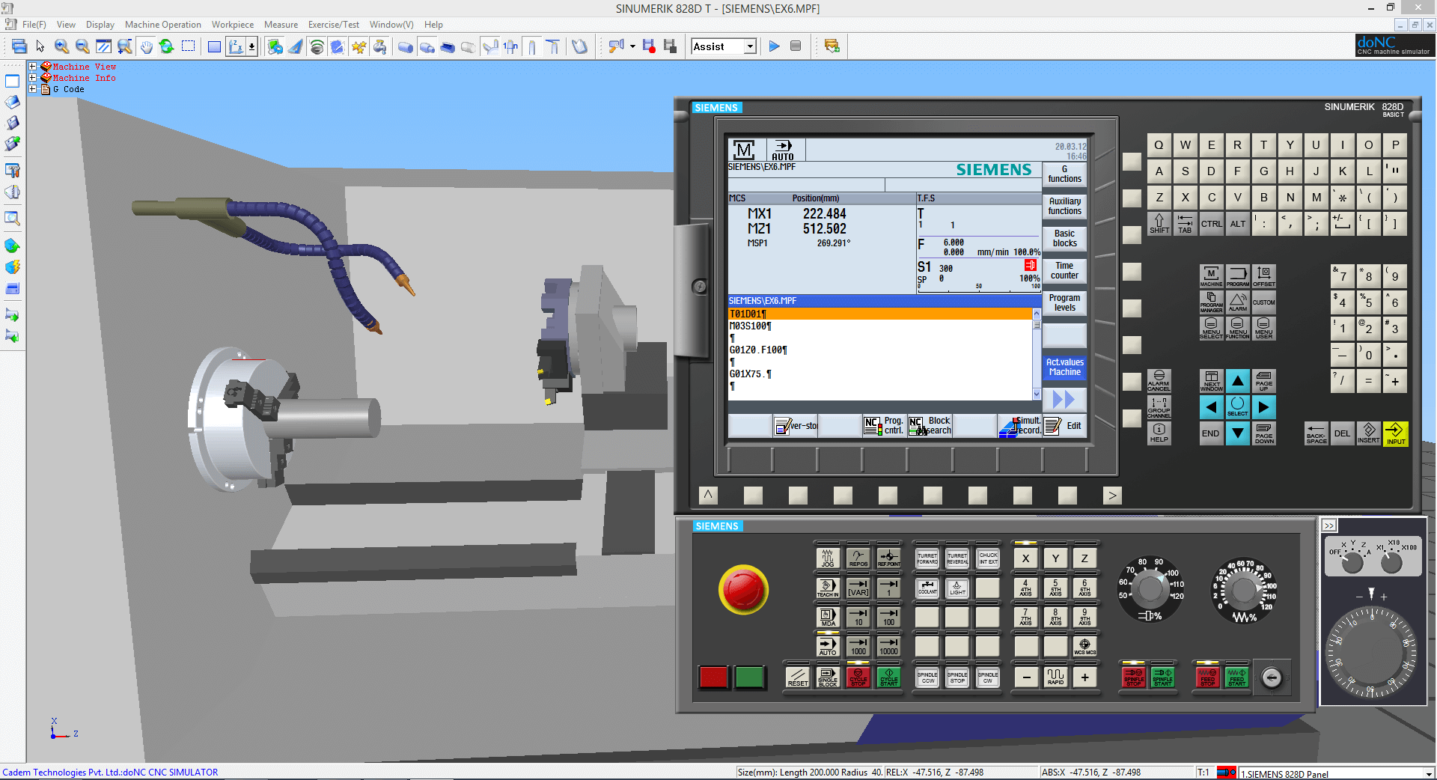1437x780 pixels.
Task: Click the G functions softkey
Action: [1064, 174]
